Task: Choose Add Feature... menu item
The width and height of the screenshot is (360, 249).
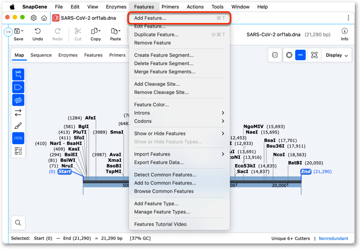Action: coord(180,18)
